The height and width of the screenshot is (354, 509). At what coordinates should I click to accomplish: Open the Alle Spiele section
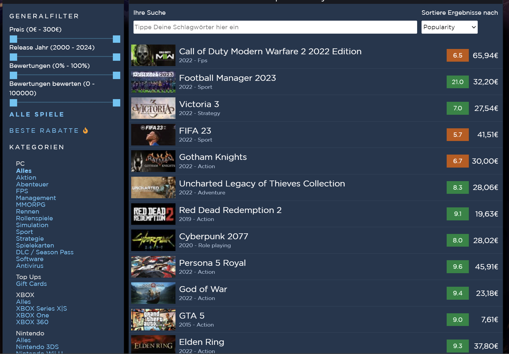37,114
